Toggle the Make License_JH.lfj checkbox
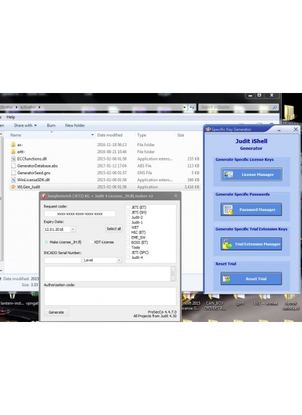The height and width of the screenshot is (415, 302). 46,242
